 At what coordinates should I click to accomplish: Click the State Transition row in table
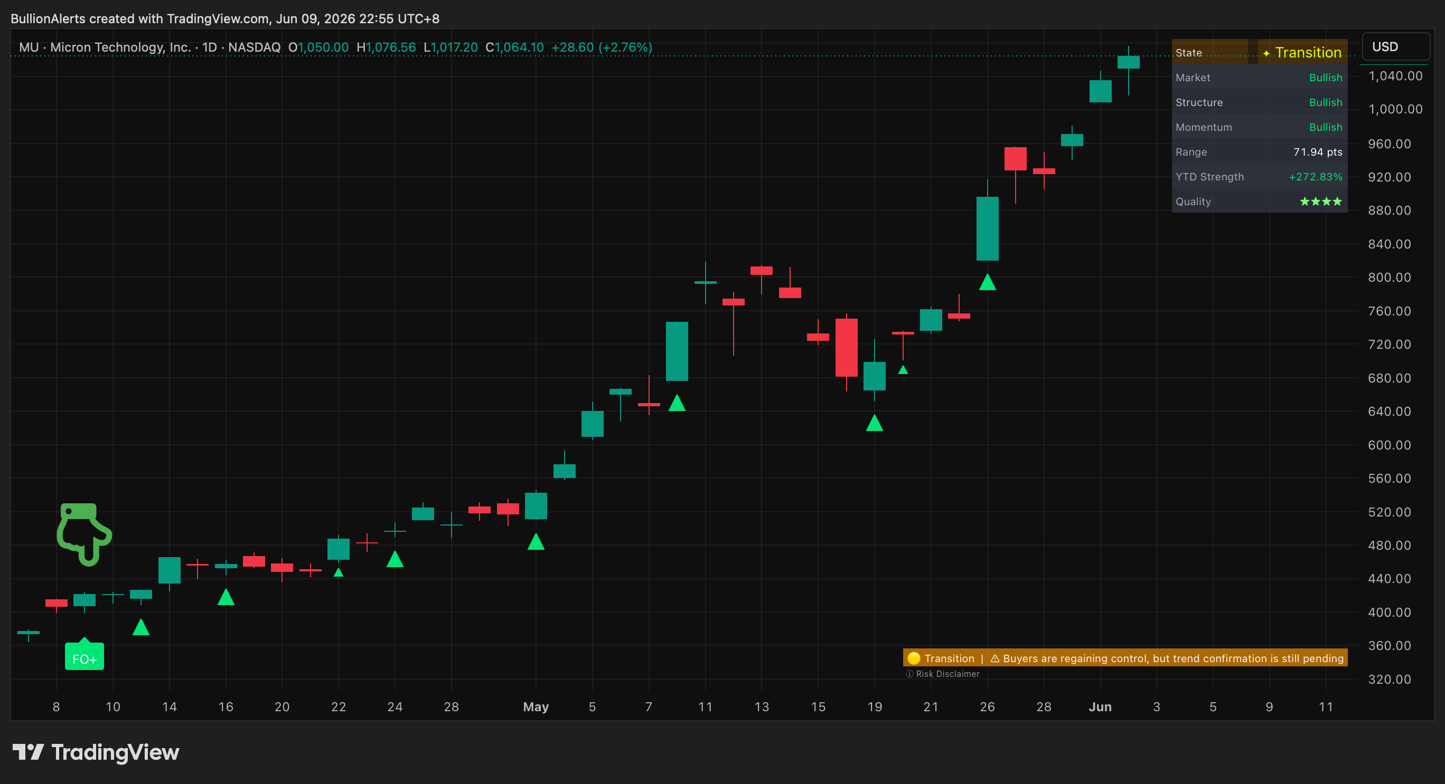[x=1259, y=52]
